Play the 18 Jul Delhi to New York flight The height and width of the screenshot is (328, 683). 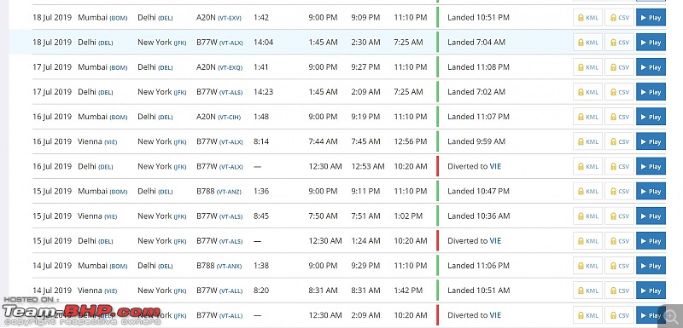pyautogui.click(x=651, y=43)
